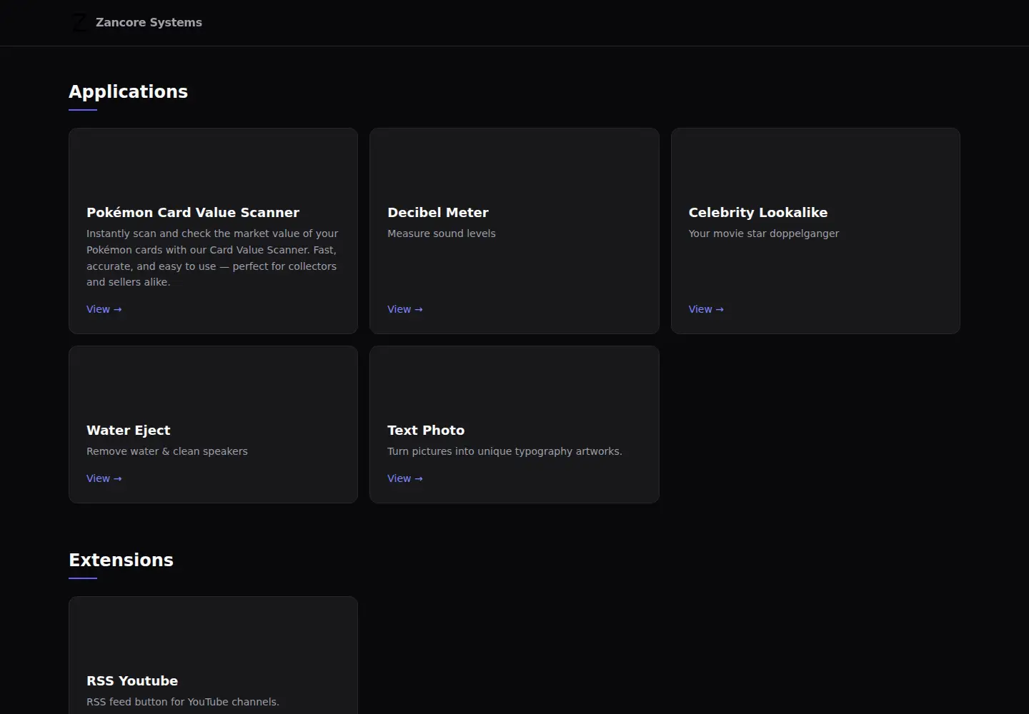Select the Decibel Meter card title

(x=438, y=212)
